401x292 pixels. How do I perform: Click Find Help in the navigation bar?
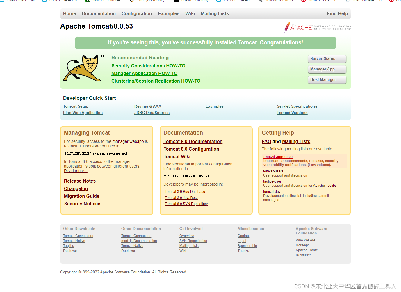click(x=337, y=13)
